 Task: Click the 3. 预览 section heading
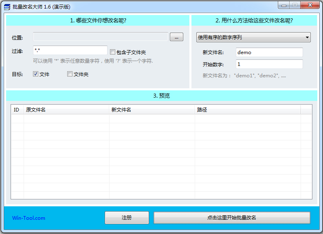pos(161,96)
